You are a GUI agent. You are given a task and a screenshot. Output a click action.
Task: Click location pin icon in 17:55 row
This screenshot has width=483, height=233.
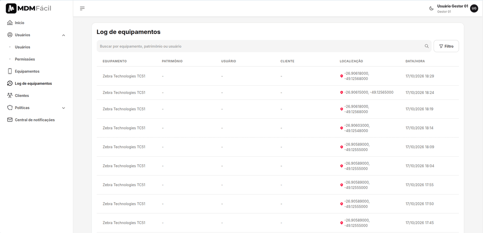342,185
